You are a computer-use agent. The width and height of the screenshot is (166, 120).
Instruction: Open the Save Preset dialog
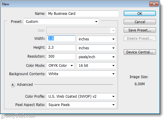(140, 30)
